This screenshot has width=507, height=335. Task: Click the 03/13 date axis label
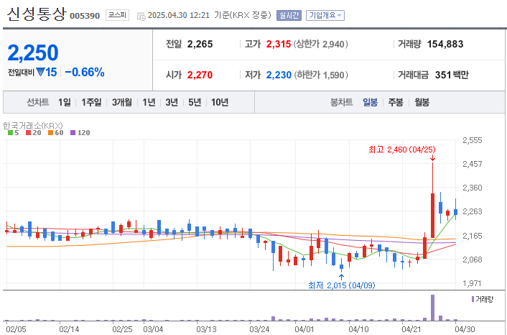pyautogui.click(x=206, y=329)
